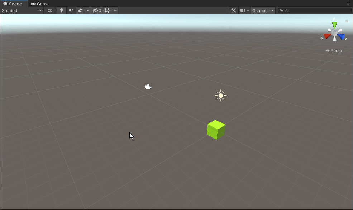Viewport: 353px width, 210px height.
Task: Toggle scene lighting bulb icon
Action: click(x=61, y=11)
